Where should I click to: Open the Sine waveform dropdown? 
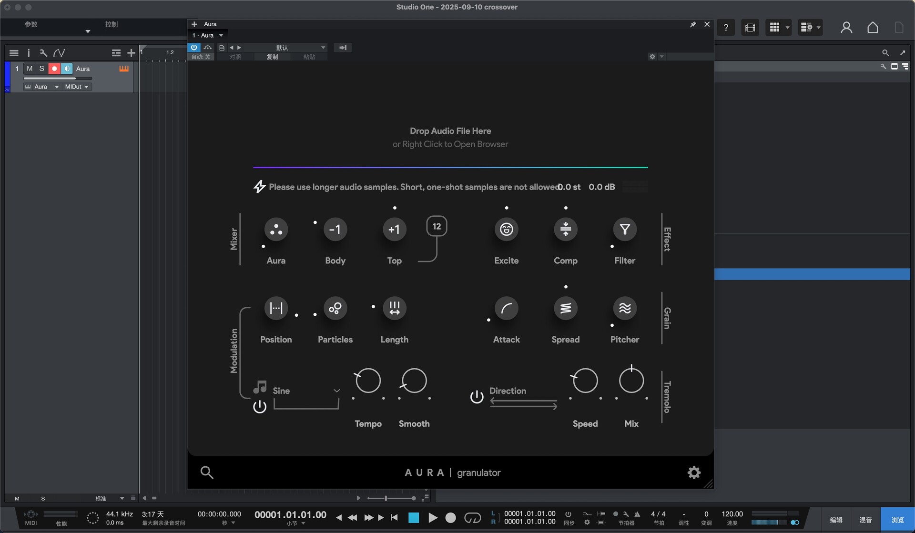coord(306,391)
